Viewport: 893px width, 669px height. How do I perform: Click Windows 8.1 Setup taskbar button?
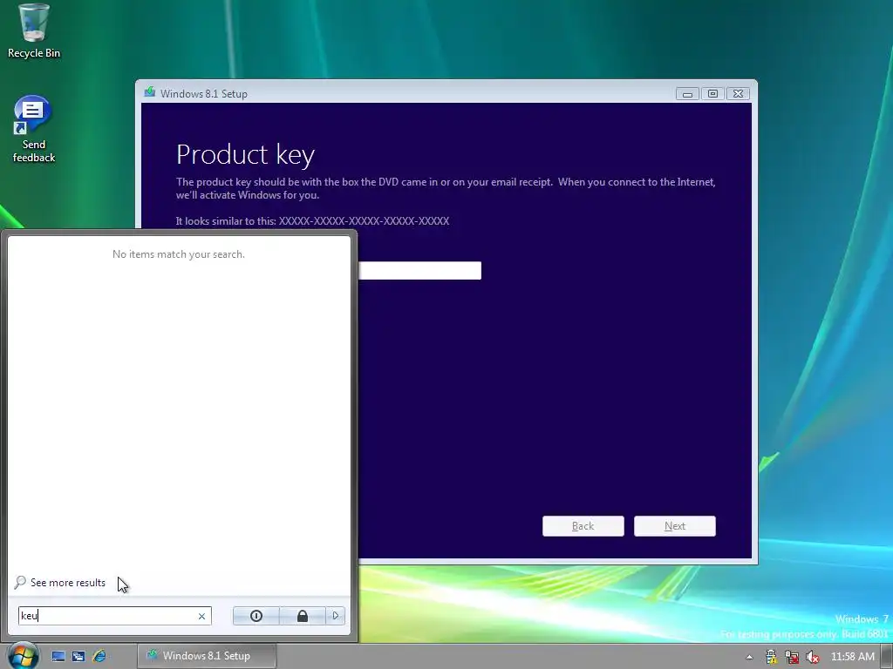[x=207, y=656]
